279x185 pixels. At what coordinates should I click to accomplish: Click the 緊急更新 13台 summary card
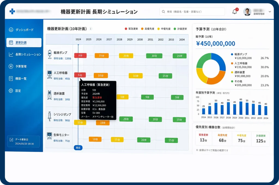coord(203,138)
